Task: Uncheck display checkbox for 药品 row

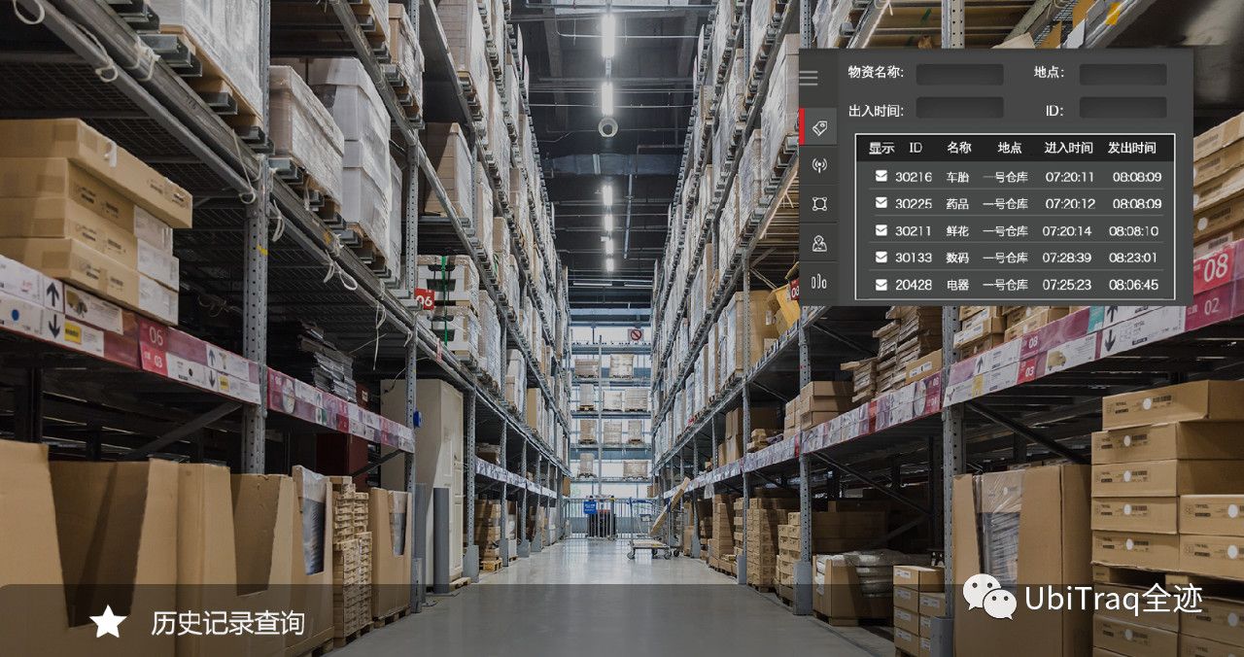Action: [x=881, y=203]
